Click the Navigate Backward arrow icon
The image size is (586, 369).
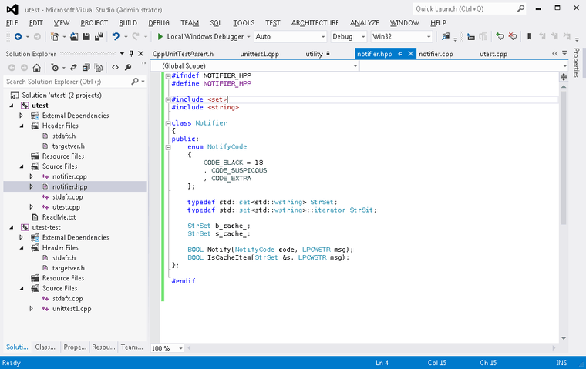pyautogui.click(x=17, y=36)
